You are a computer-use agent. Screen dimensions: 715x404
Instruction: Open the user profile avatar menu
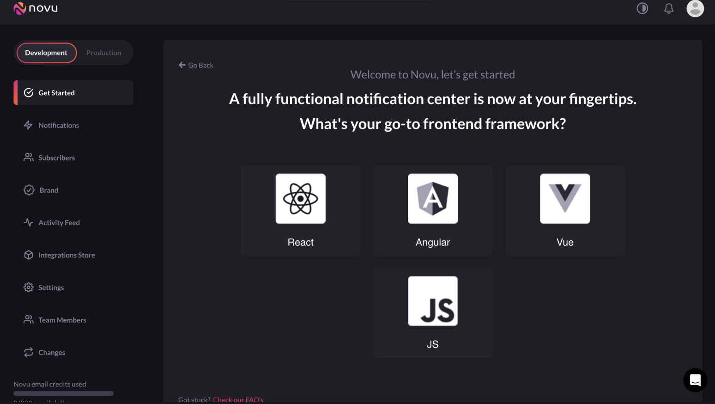pyautogui.click(x=695, y=8)
